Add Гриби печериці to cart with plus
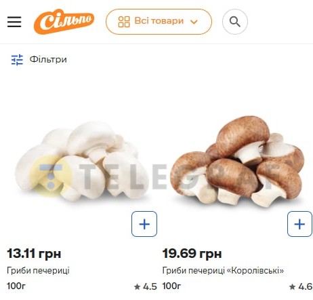 (x=144, y=224)
